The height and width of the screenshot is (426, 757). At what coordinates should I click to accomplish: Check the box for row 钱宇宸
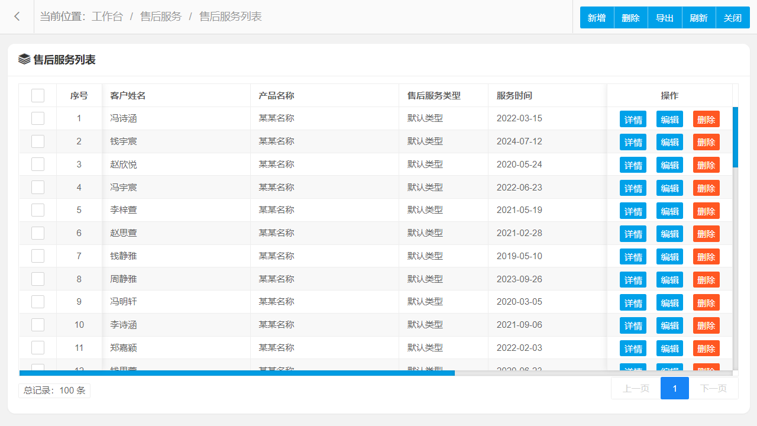[x=38, y=141]
